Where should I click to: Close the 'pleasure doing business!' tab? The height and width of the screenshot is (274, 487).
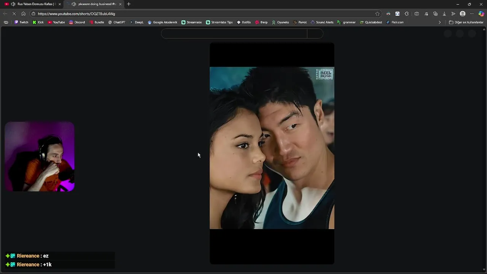click(x=120, y=4)
